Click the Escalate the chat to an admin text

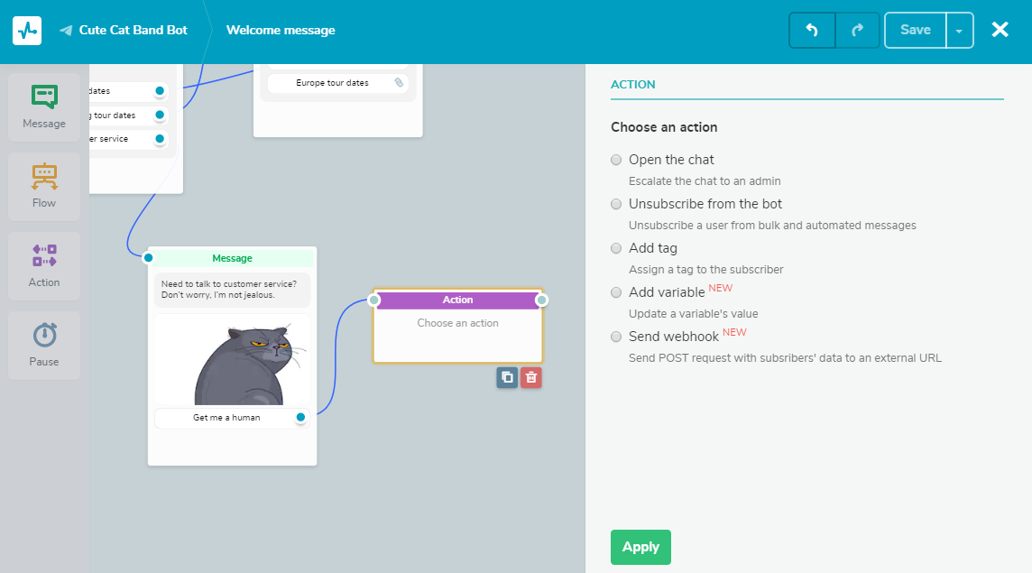[705, 181]
